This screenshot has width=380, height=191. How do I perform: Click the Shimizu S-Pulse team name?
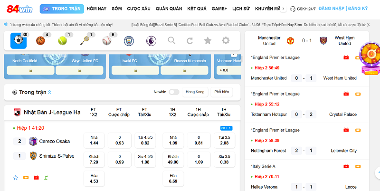tap(57, 156)
